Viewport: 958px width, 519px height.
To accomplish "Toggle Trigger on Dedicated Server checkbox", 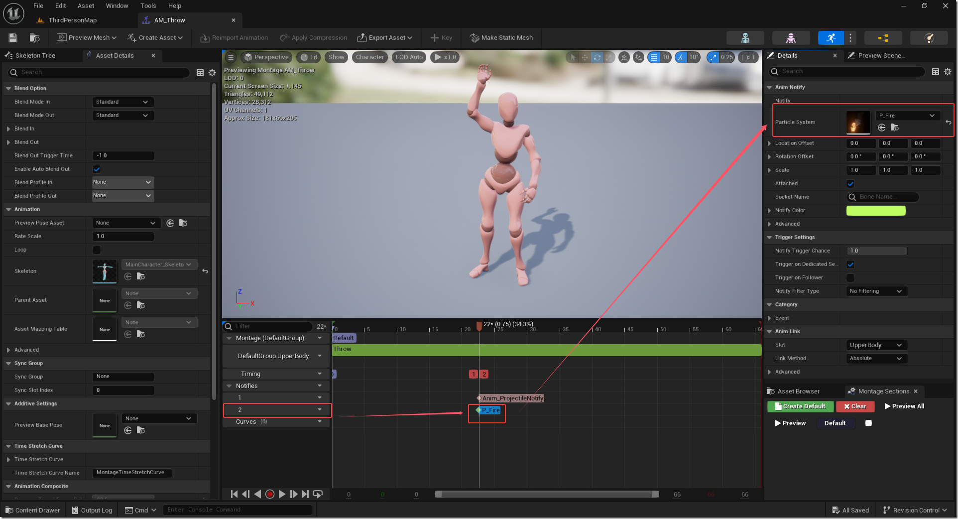I will coord(850,264).
